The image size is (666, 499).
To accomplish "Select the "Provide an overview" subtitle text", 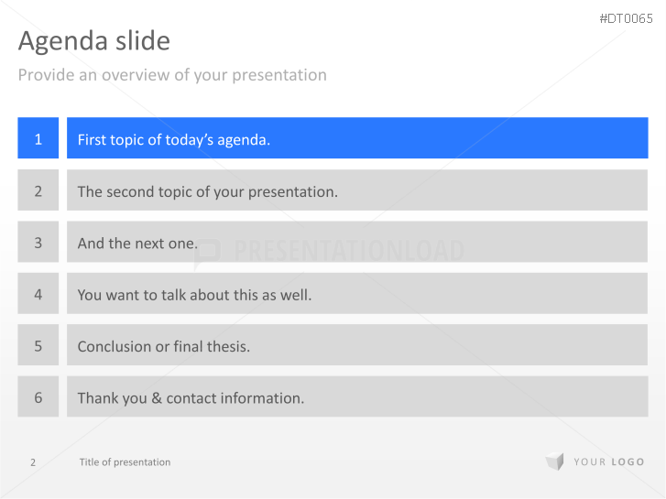I will (172, 75).
